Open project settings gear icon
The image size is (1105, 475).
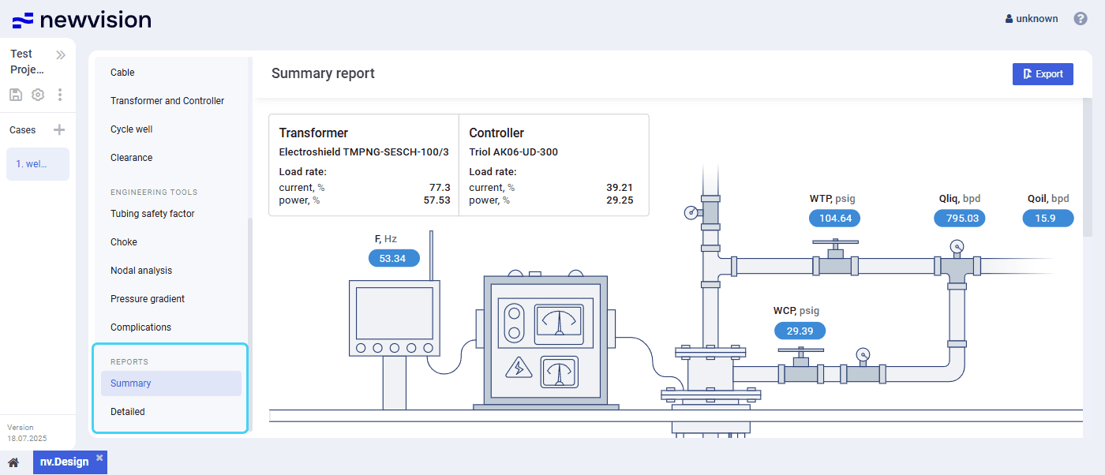pyautogui.click(x=38, y=95)
